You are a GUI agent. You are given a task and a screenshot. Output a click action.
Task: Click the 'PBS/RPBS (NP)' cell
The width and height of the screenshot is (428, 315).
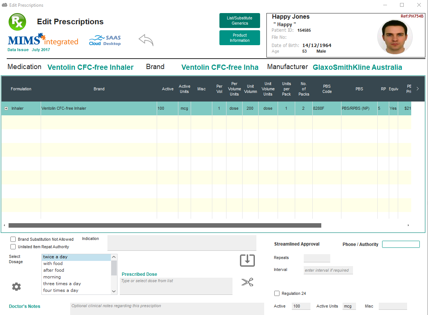(x=359, y=108)
